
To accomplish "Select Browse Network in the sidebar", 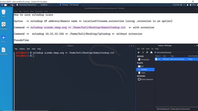I will (x=145, y=80).
